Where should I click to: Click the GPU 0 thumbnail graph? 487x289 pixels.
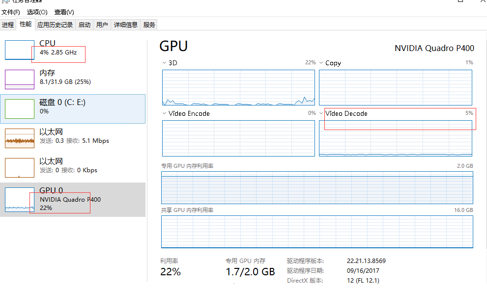pyautogui.click(x=20, y=200)
